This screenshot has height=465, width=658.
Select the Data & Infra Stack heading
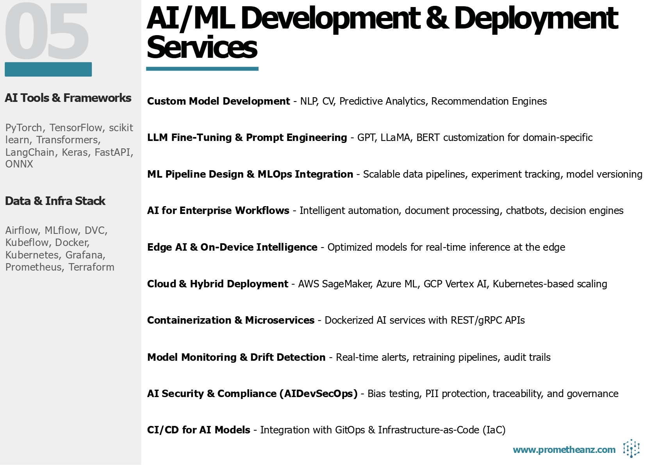click(x=55, y=201)
